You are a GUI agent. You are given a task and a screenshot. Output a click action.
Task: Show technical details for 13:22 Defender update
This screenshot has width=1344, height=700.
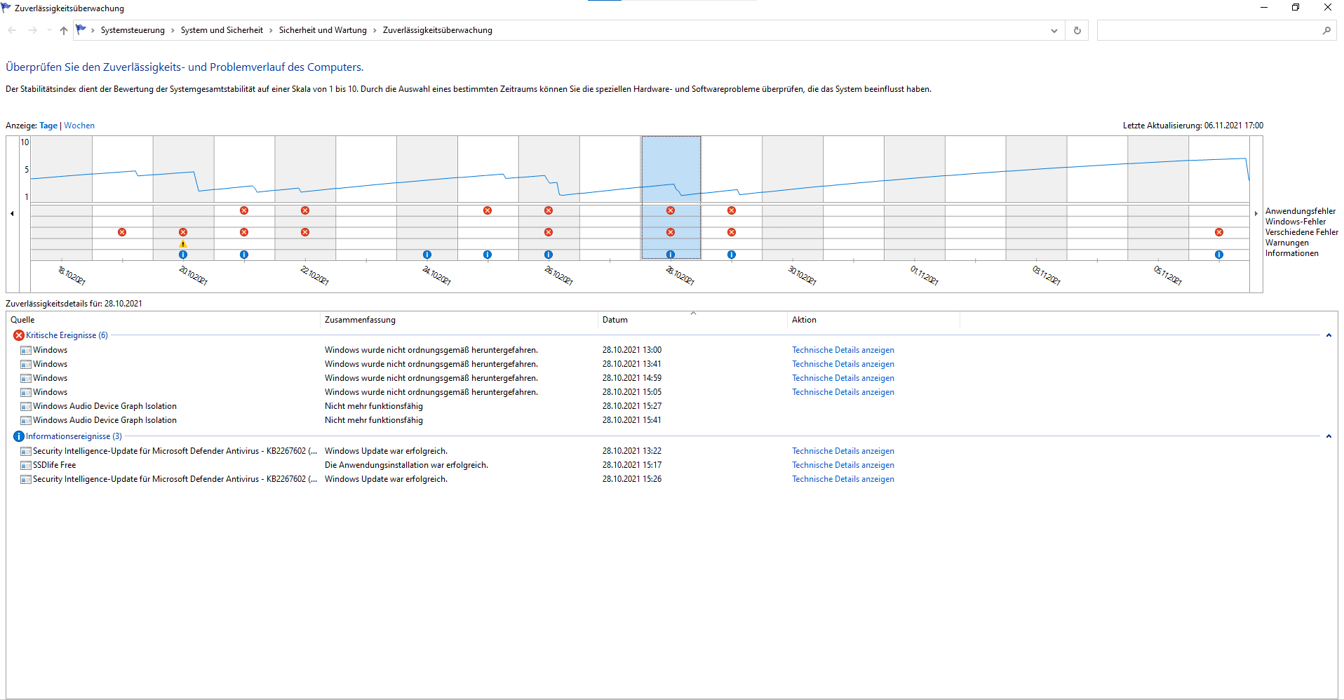[x=843, y=451]
